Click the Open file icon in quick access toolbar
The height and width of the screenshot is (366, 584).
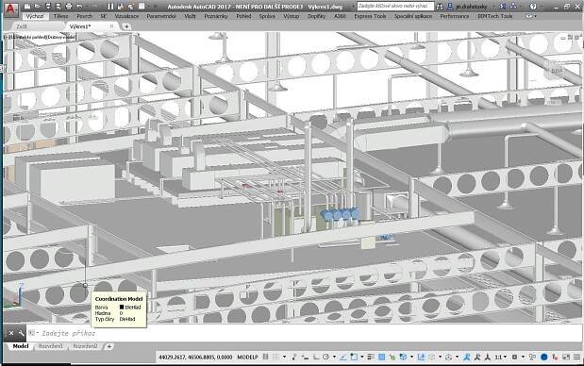[x=37, y=7]
